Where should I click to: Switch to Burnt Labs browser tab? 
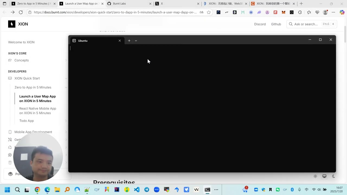tap(129, 4)
